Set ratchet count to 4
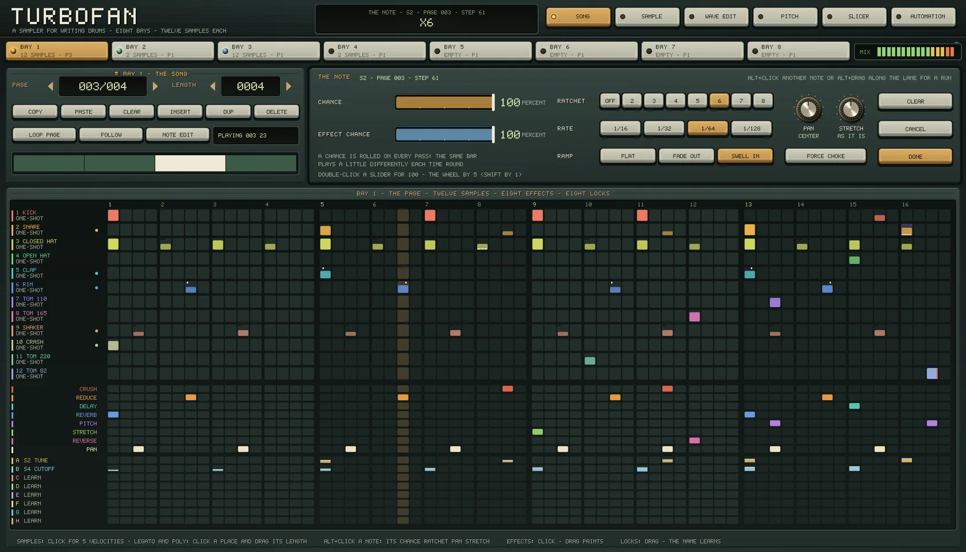 point(676,101)
